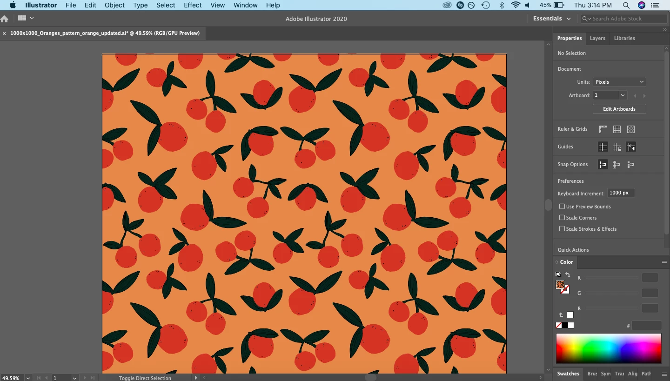Open the Color panel options menu

coord(664,262)
